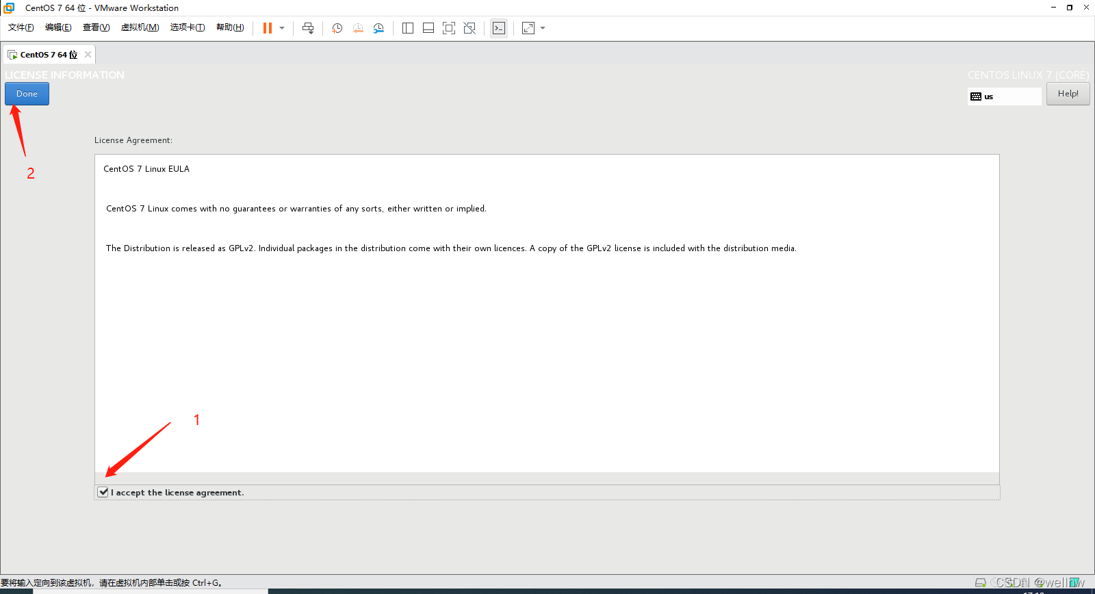Screen dimensions: 1095x594
Task: Open the 虚拟机(M) menu
Action: (x=140, y=27)
